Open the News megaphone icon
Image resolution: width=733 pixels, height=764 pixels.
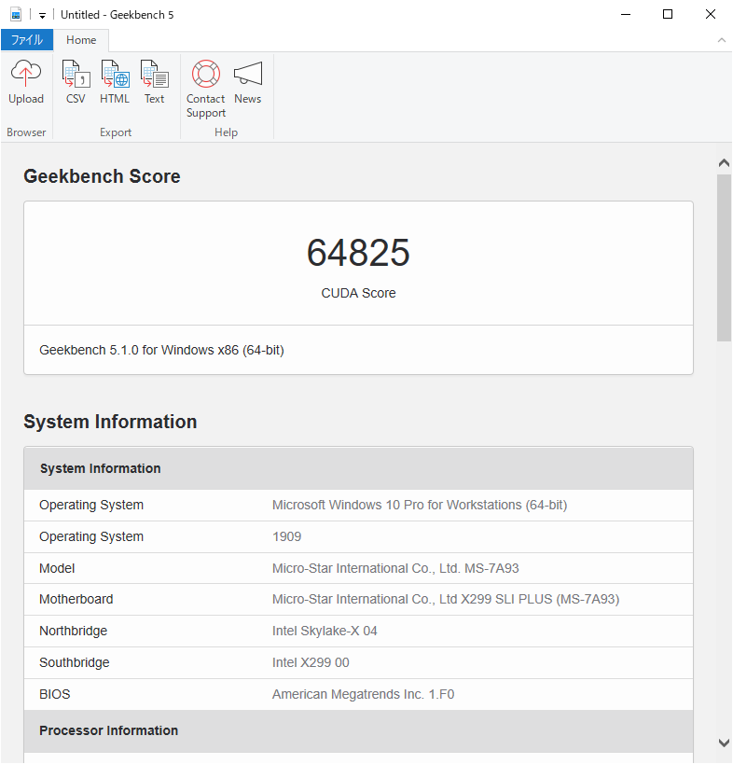248,73
